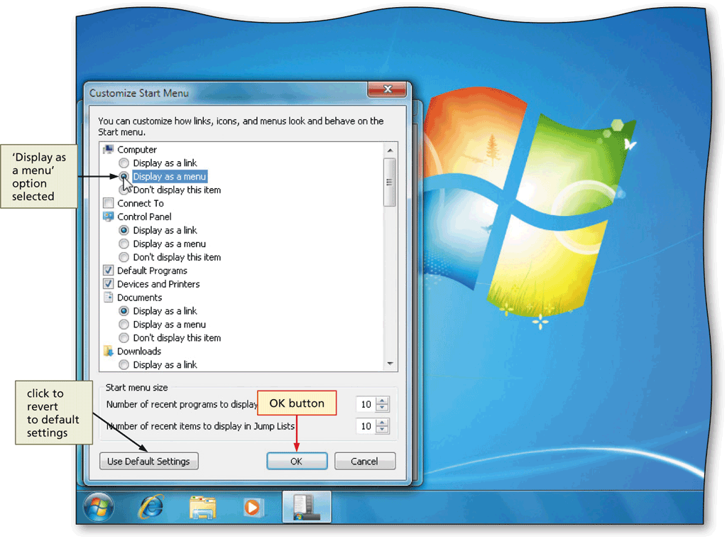The image size is (727, 539).
Task: Click the 'Computer' list heading text
Action: (137, 149)
